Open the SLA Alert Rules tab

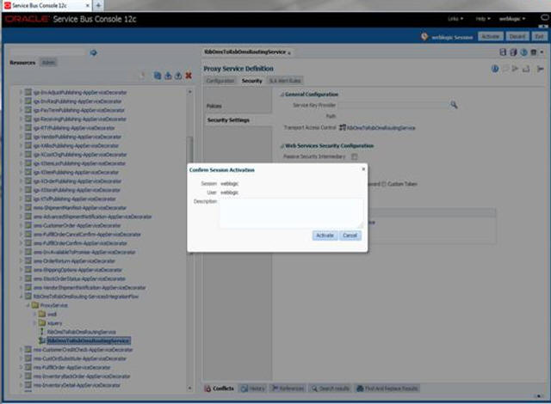285,81
